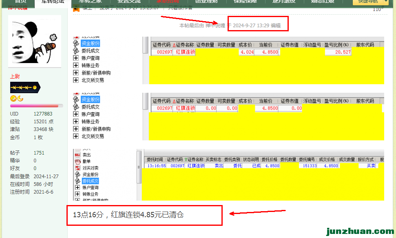The image size is (396, 238).
Task: Sort by 盈亏比例(%) column in the top panel
Action: coord(336,45)
